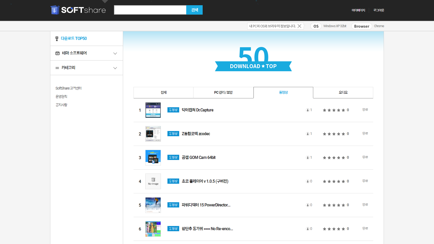Switch to the 오디오 tab
The width and height of the screenshot is (434, 244).
coord(343,93)
